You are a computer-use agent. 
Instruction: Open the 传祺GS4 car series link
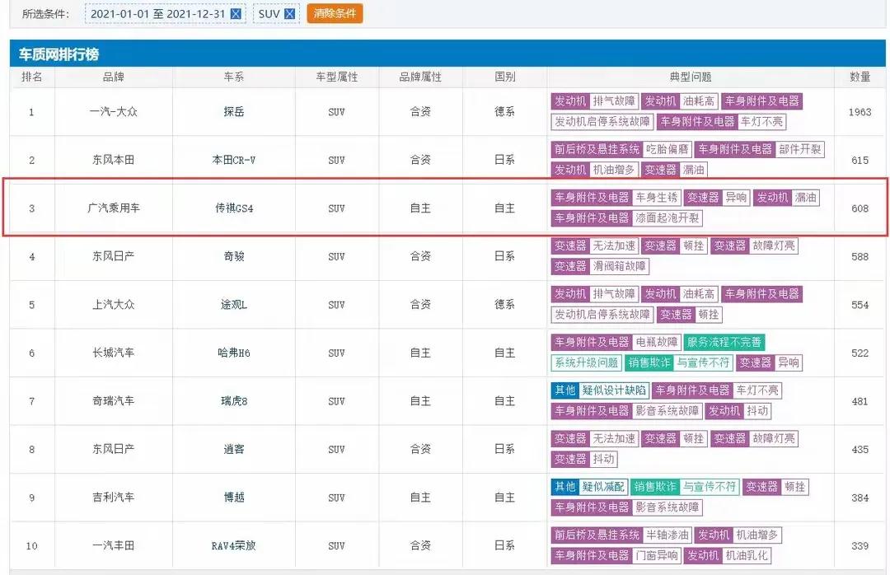point(233,208)
